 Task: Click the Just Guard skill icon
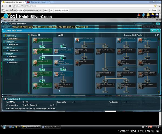(x=119, y=51)
